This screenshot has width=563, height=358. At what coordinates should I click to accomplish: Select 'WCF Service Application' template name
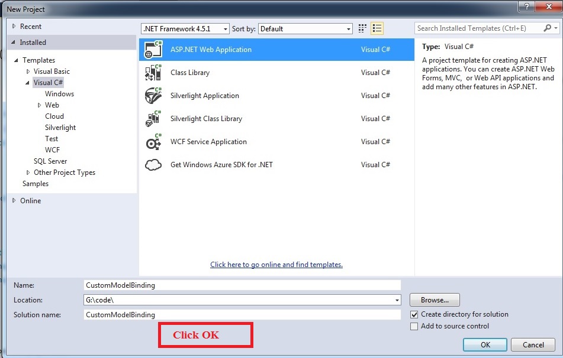pyautogui.click(x=208, y=142)
